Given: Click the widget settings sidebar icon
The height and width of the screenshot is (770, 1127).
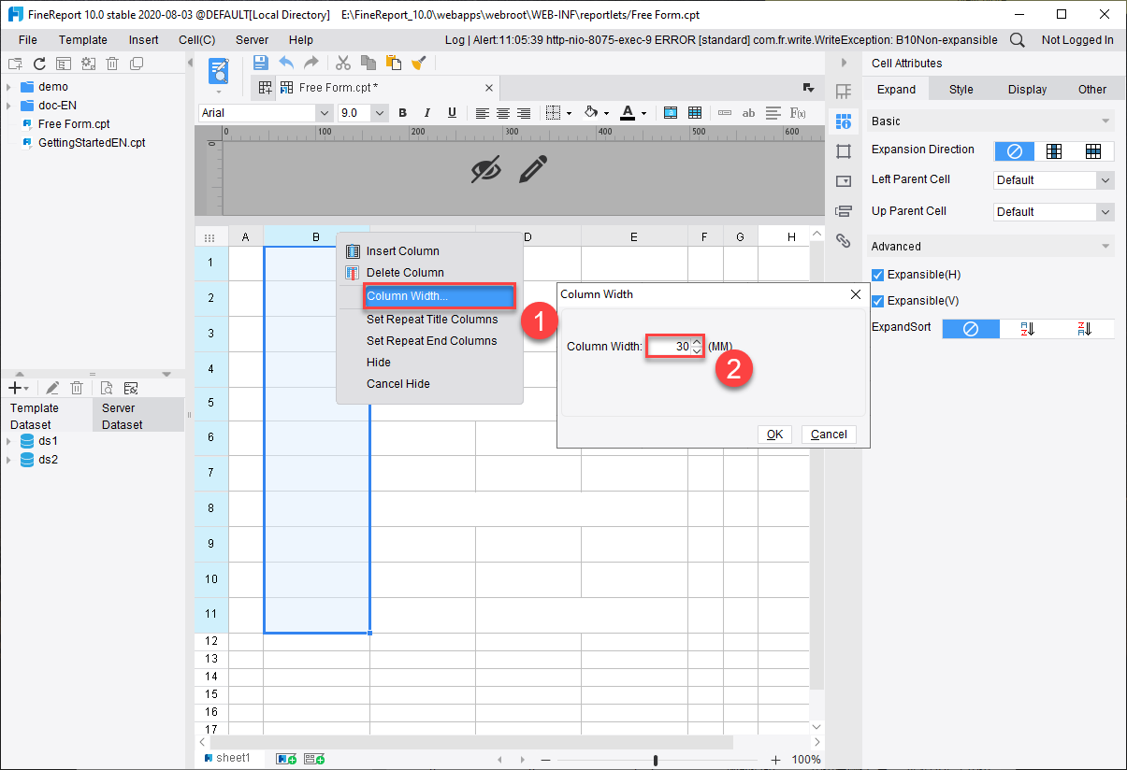Looking at the screenshot, I should (x=844, y=180).
